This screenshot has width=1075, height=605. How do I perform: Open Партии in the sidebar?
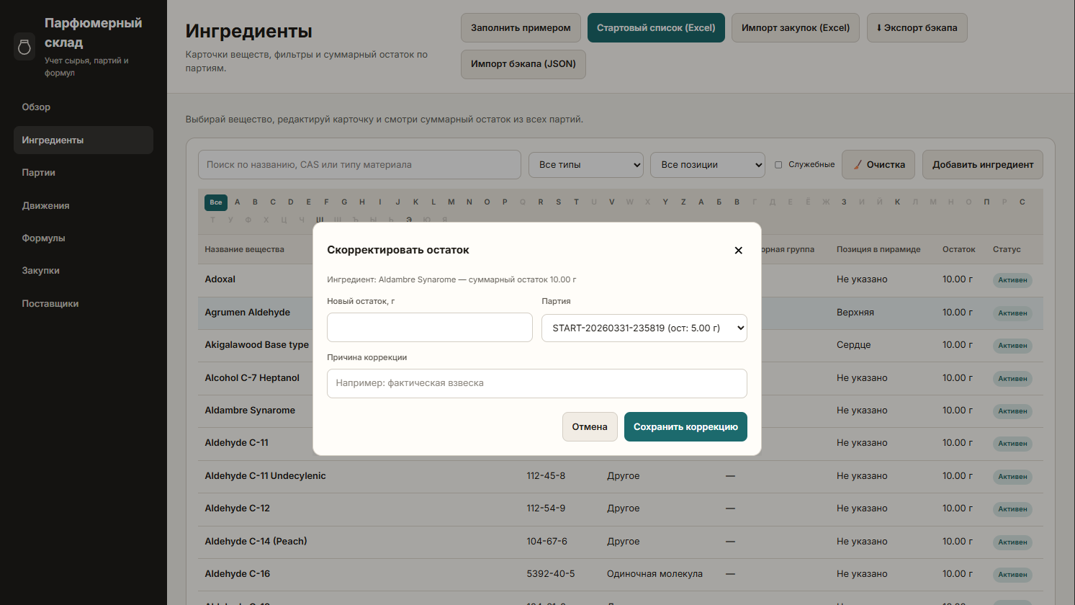point(39,173)
